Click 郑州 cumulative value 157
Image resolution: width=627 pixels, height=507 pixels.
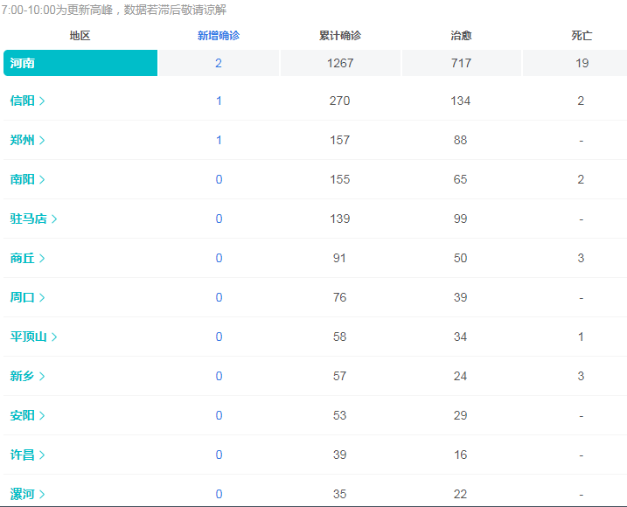pos(340,141)
